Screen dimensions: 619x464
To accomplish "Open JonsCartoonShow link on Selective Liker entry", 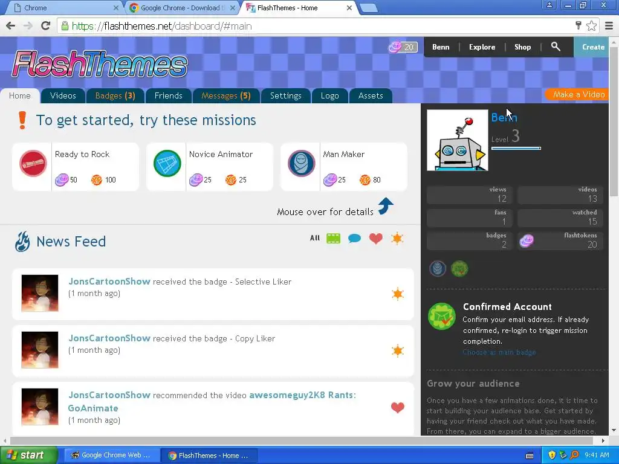I will click(x=109, y=282).
